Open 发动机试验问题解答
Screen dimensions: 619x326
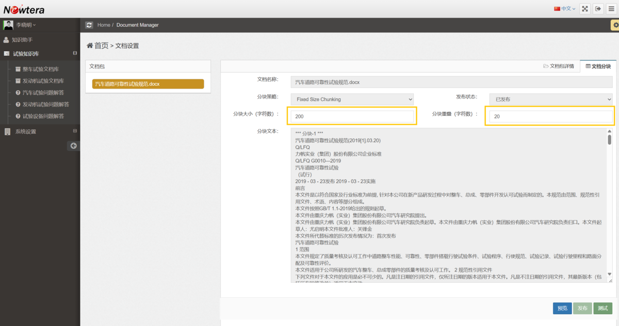46,104
